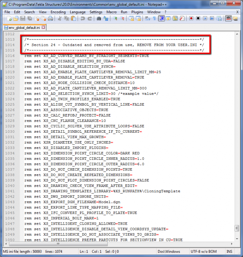243x257 pixels.
Task: Open the User Defined Language lightning icon
Action: click(x=168, y=19)
